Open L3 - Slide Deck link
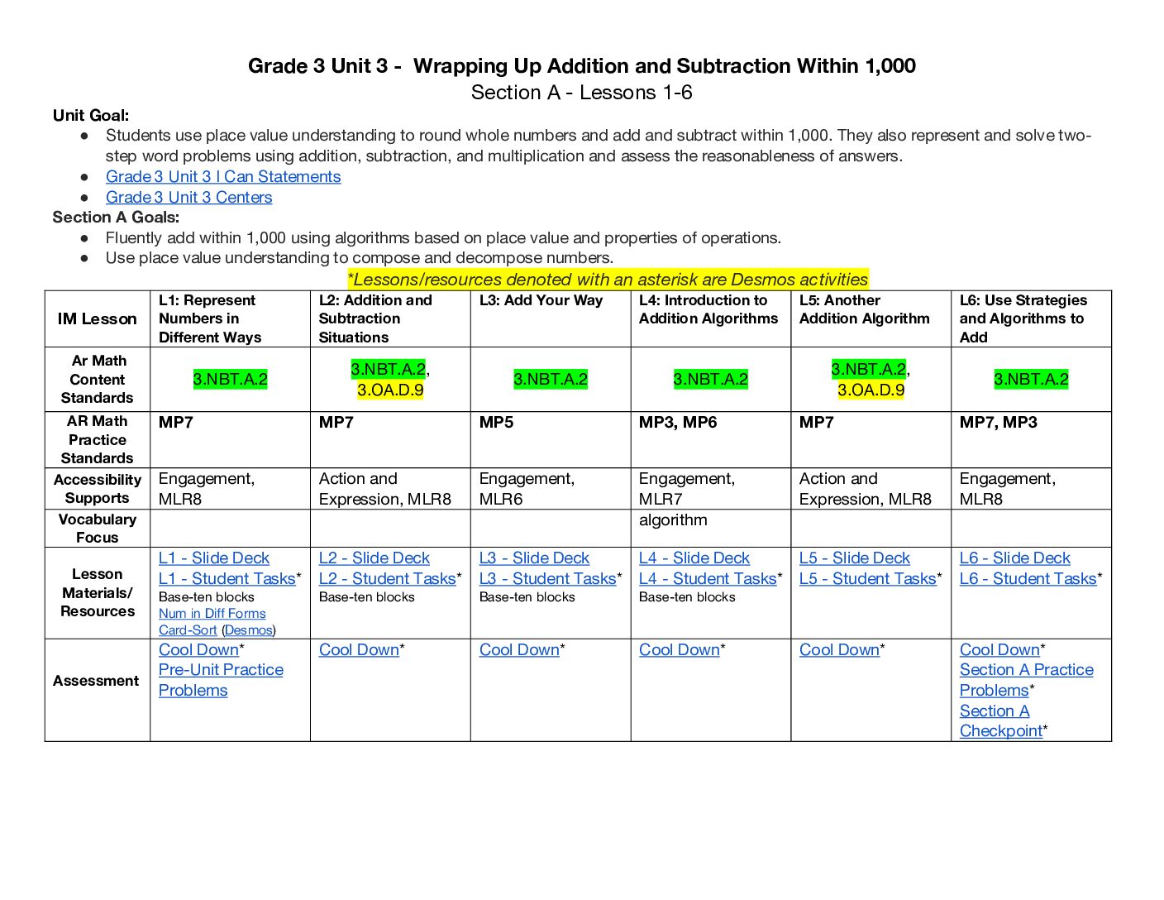 coord(534,558)
